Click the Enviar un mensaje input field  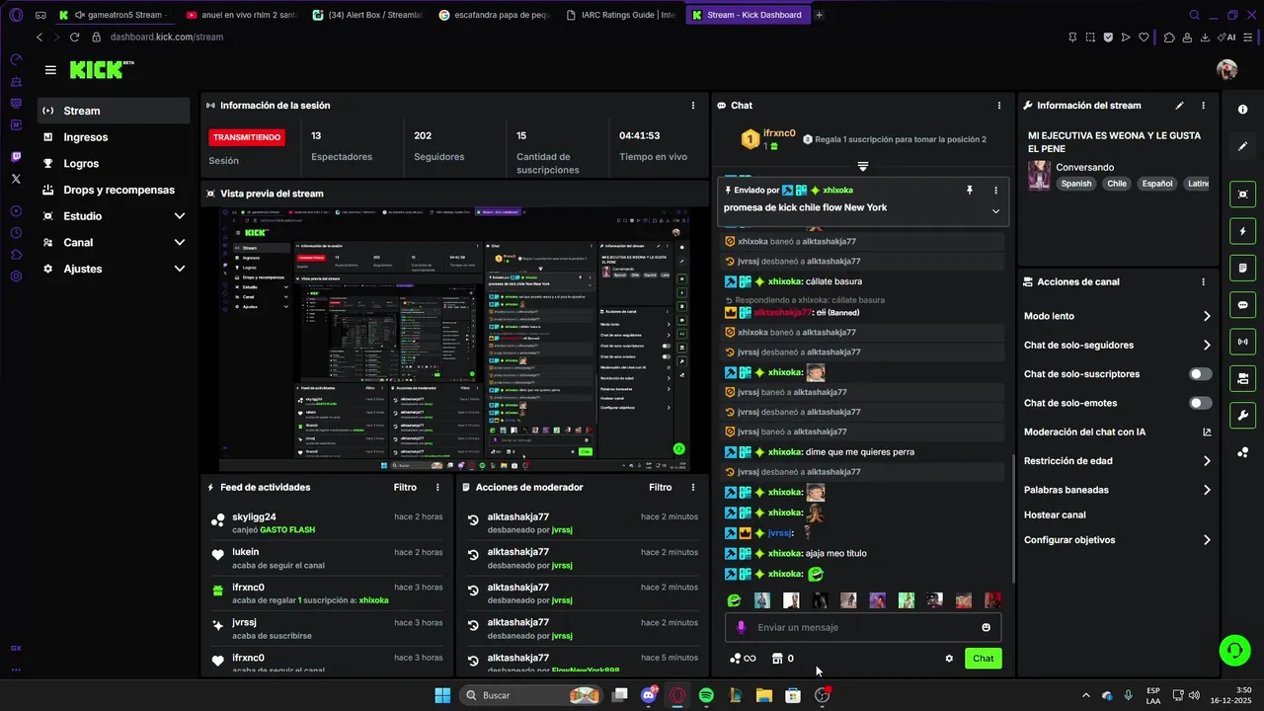pos(864,627)
